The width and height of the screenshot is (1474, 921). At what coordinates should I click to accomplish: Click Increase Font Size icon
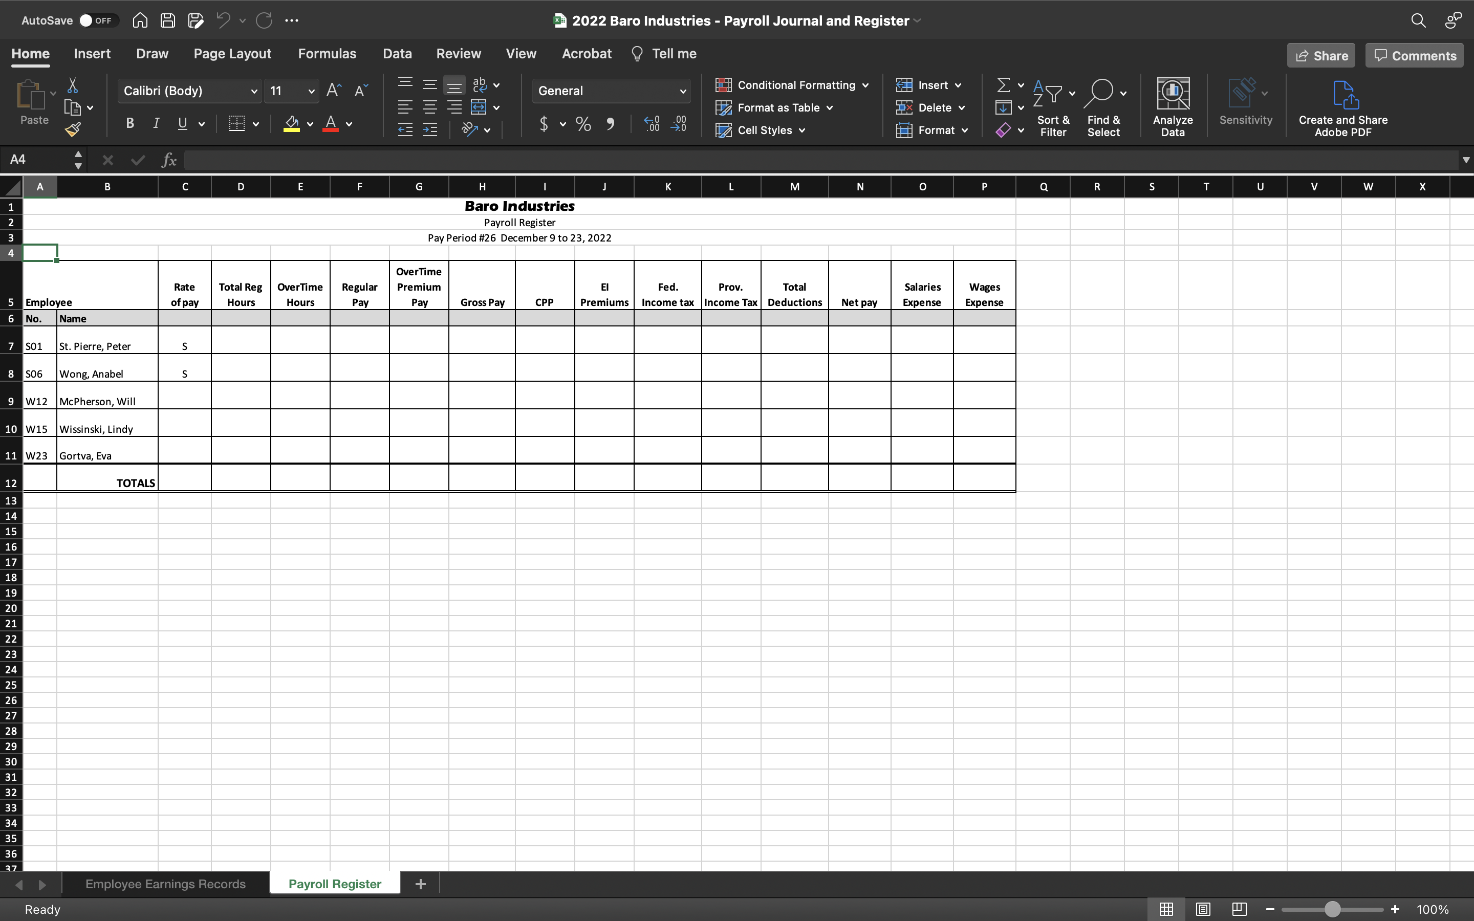click(x=334, y=91)
